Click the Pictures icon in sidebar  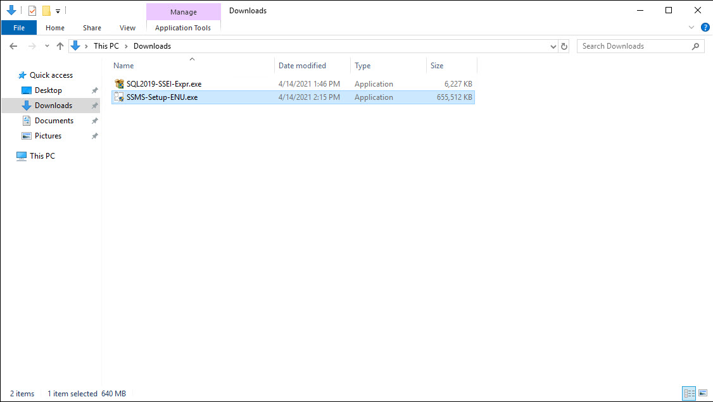pyautogui.click(x=27, y=136)
